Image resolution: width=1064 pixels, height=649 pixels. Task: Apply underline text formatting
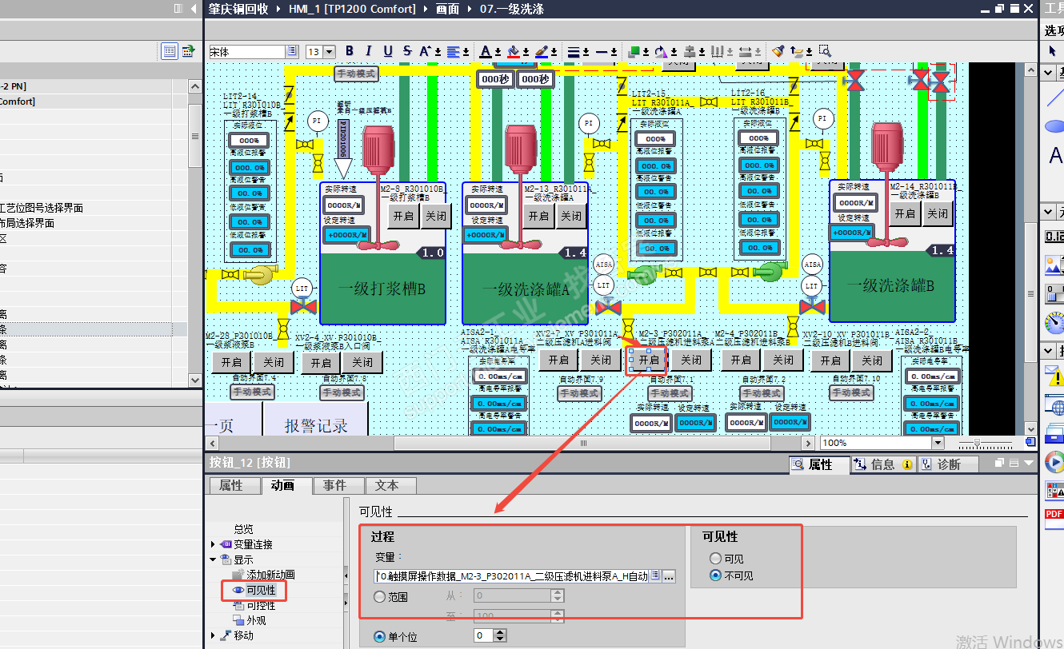(x=388, y=51)
